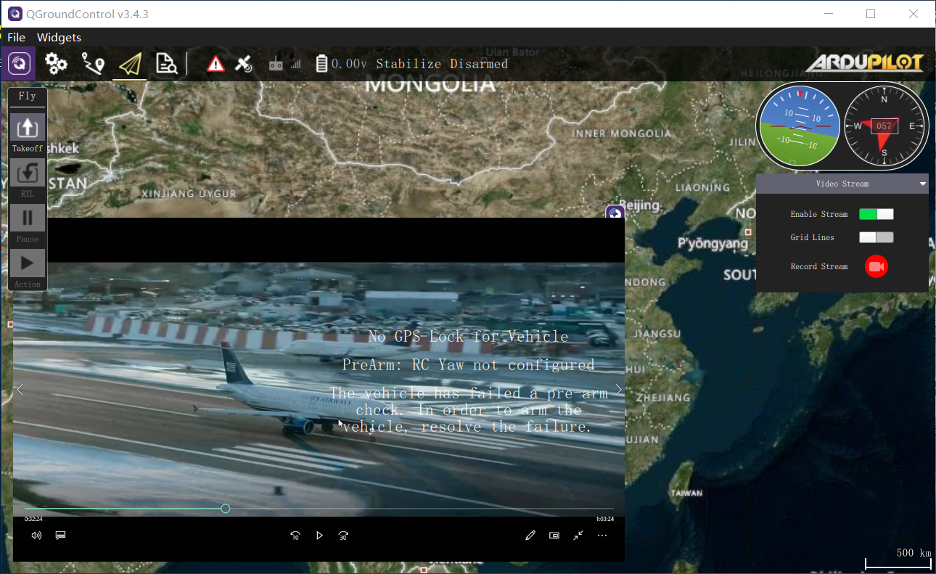
Task: Toggle the Grid Lines switch
Action: [x=877, y=237]
